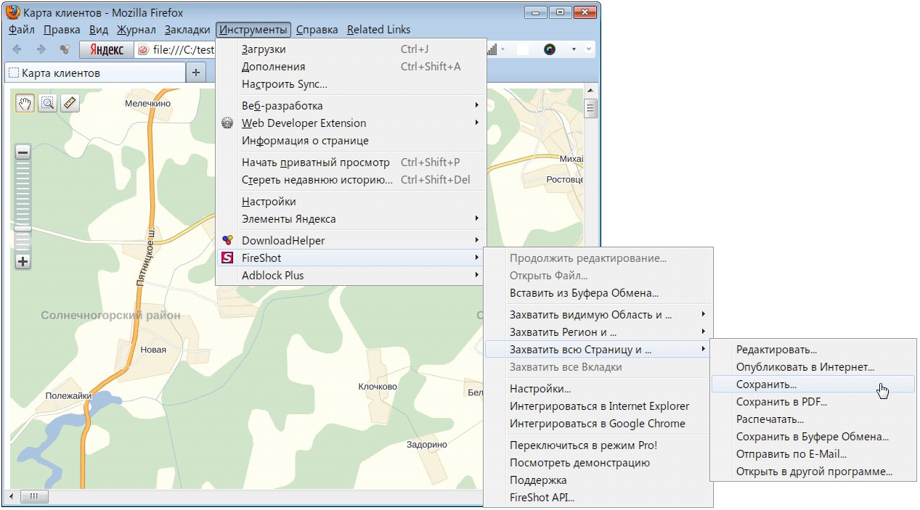
Task: Select Настроить Sync… menu item
Action: pyautogui.click(x=351, y=84)
